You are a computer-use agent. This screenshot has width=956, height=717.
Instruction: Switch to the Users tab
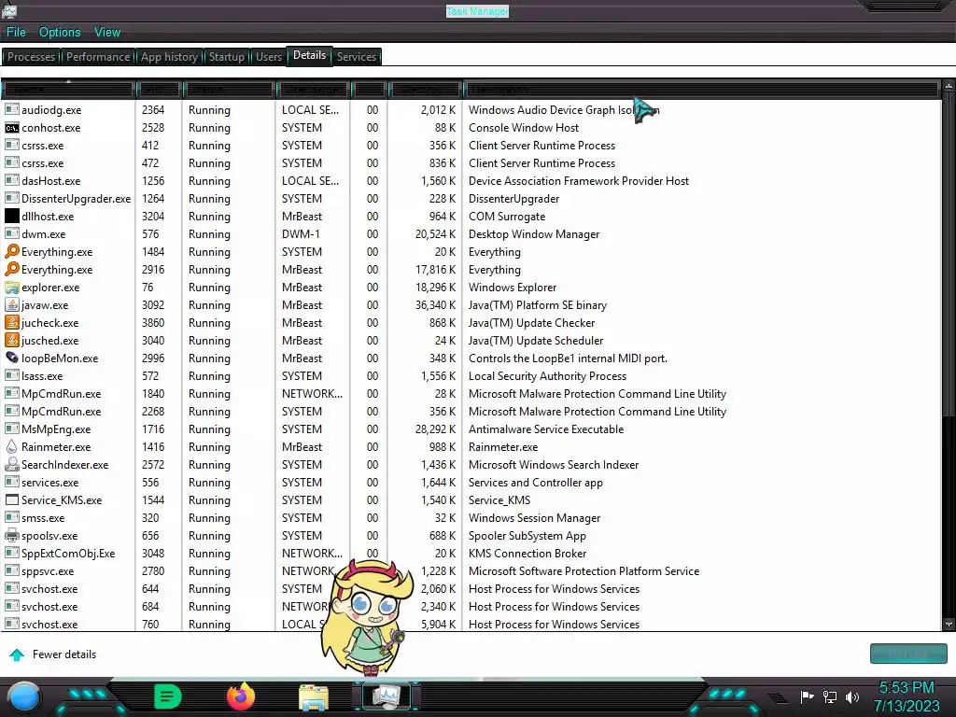[x=268, y=57]
